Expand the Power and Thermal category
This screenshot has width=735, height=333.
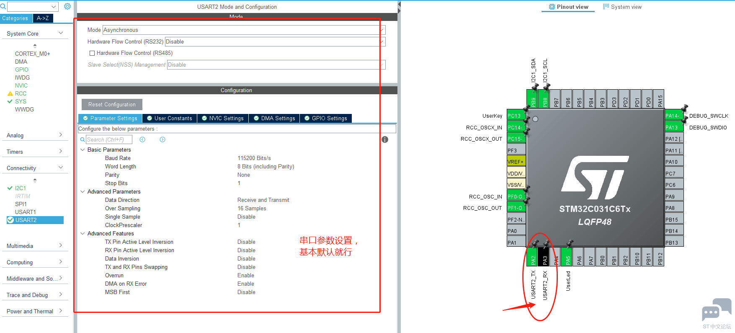click(61, 311)
